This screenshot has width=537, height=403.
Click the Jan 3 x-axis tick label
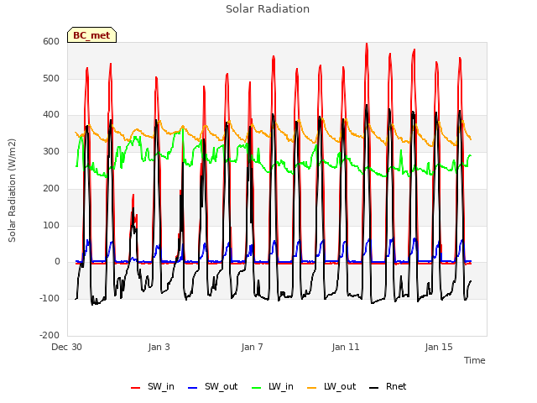point(159,347)
